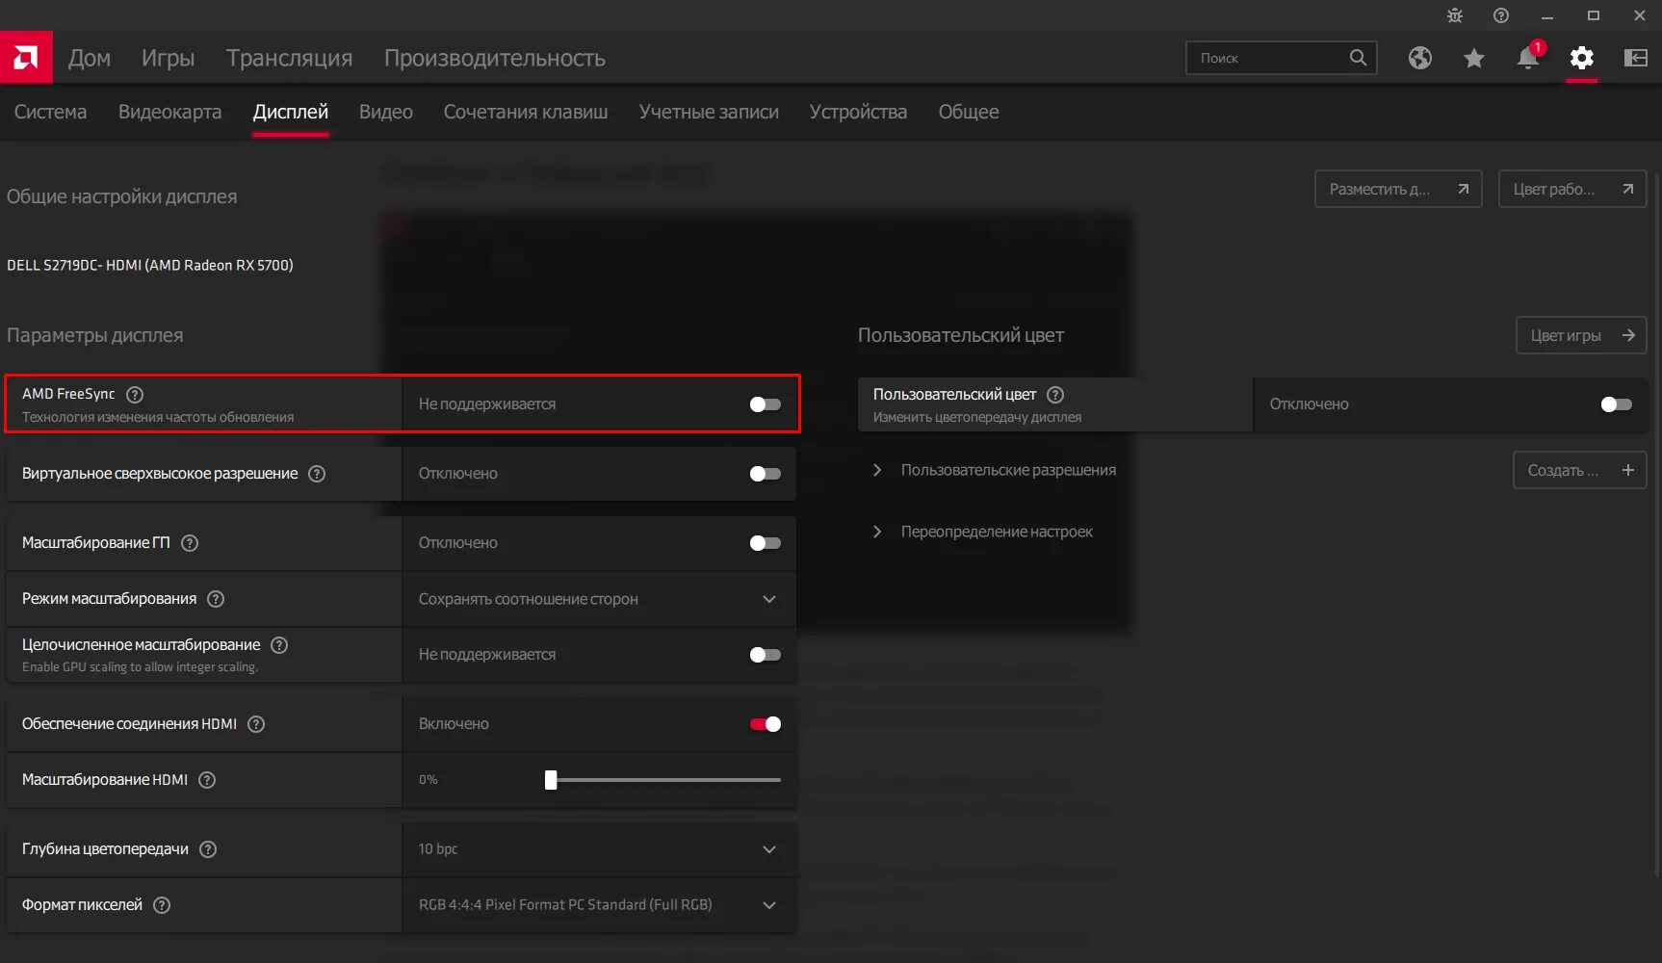The height and width of the screenshot is (963, 1662).
Task: Open favorites star icon
Action: [x=1474, y=58]
